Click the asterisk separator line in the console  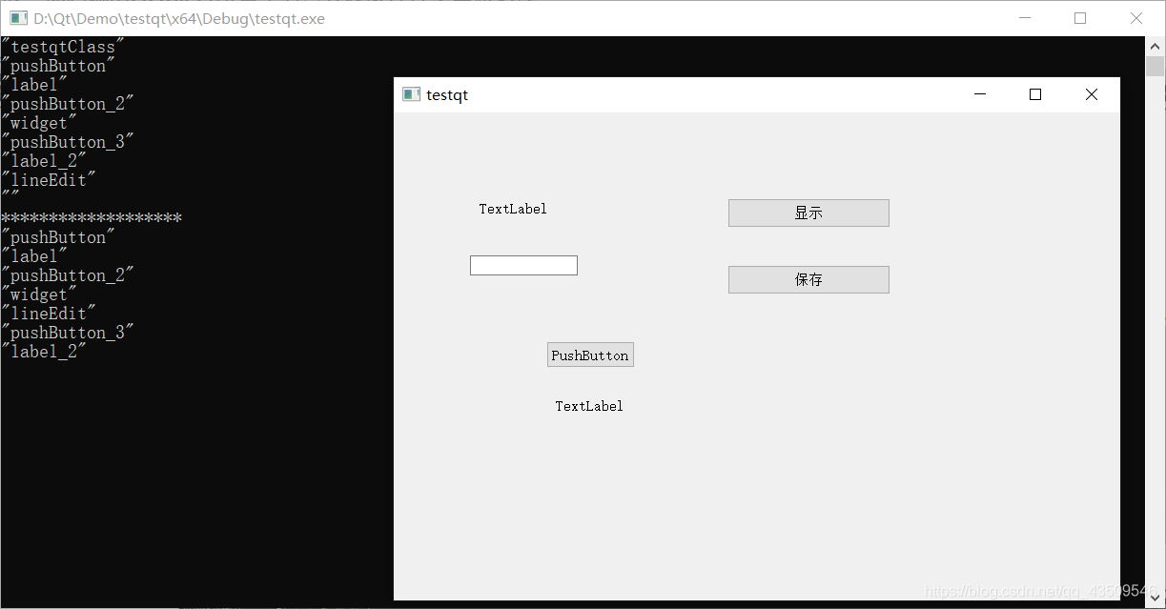pyautogui.click(x=91, y=217)
